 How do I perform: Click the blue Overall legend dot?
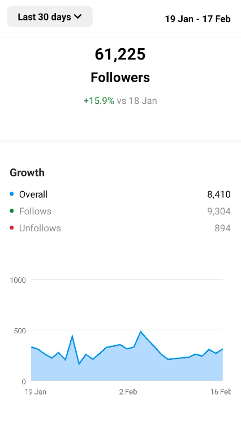11,194
